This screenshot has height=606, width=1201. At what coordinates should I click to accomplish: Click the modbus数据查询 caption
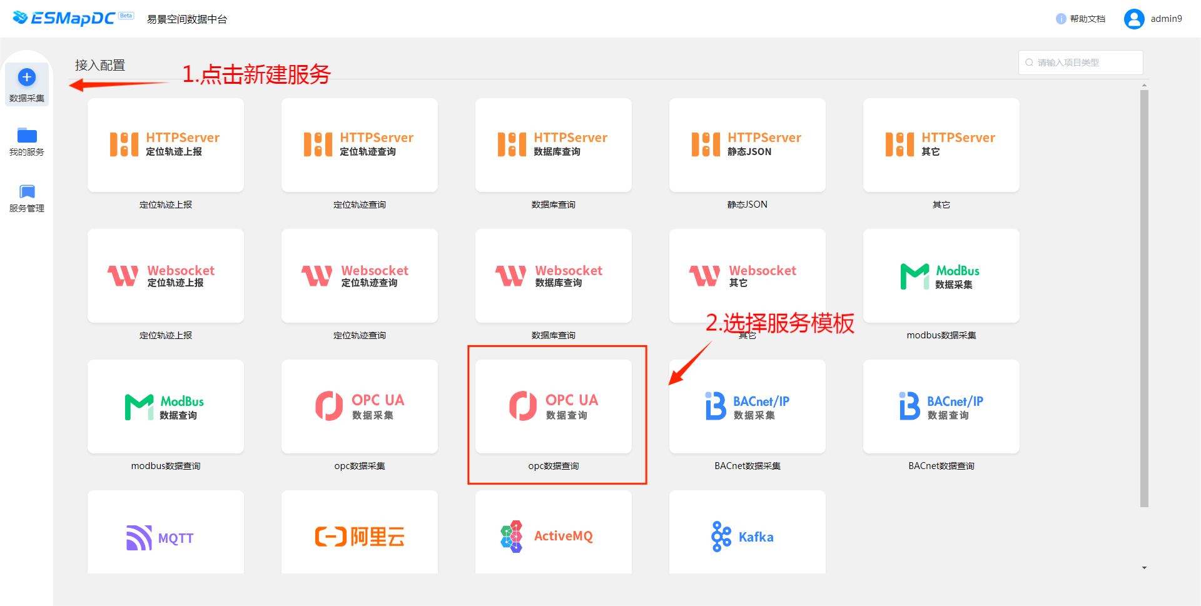click(166, 466)
